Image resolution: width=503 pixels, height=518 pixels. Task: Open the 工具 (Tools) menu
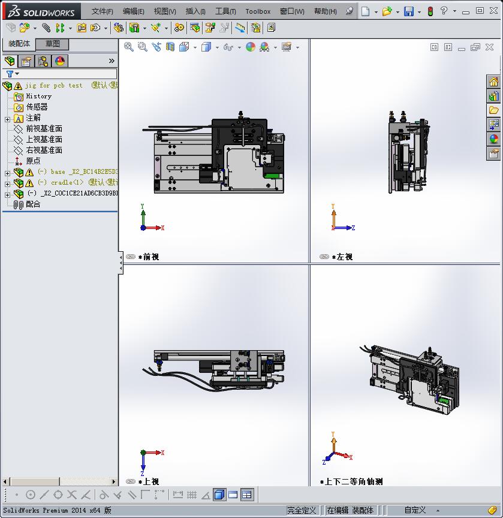click(x=225, y=11)
